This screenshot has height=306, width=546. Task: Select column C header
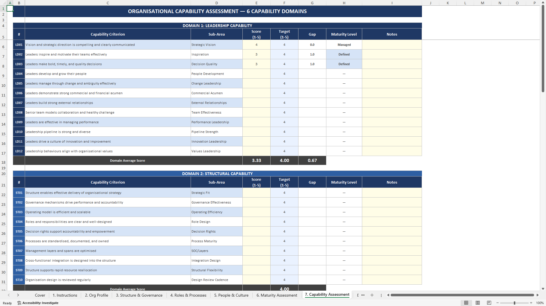(x=108, y=3)
